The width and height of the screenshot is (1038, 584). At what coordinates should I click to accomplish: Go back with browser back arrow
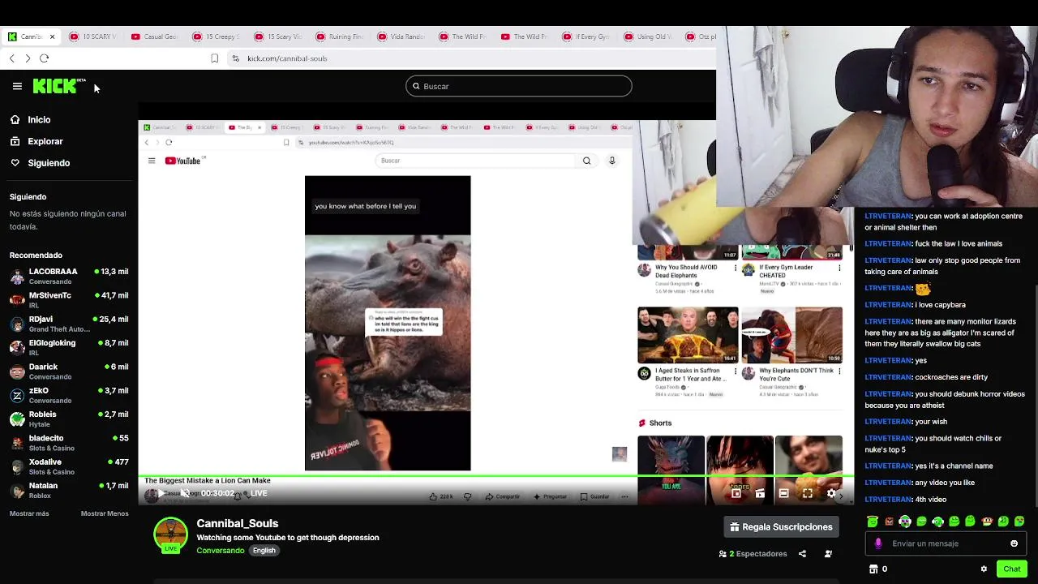11,58
